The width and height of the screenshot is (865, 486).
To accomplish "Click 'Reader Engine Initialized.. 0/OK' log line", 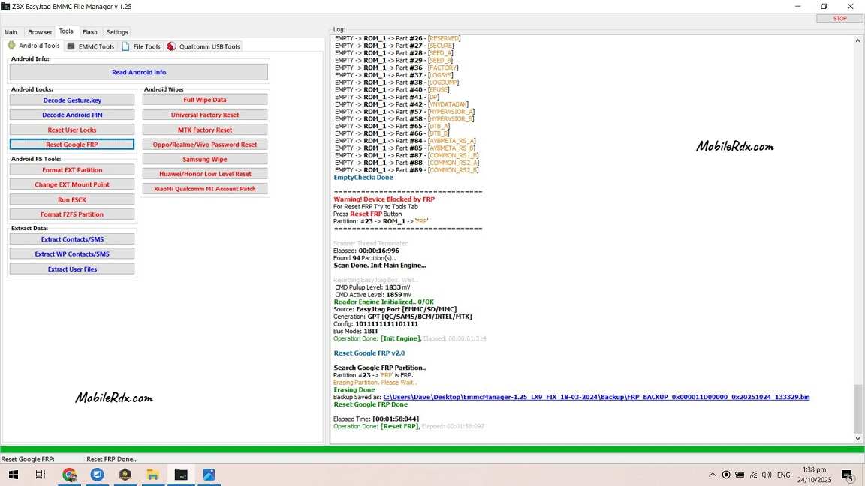I will tap(384, 302).
